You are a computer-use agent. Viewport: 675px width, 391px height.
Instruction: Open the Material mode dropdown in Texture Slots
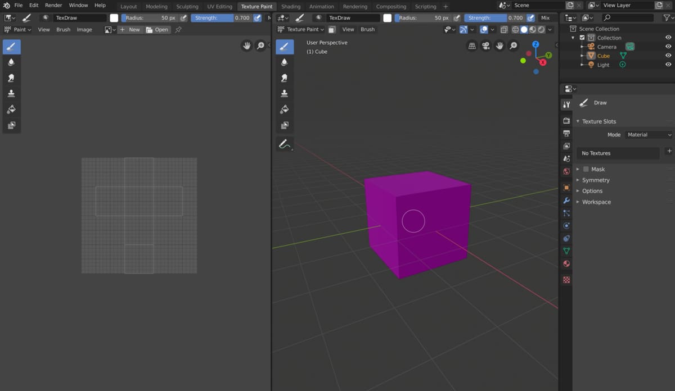(x=649, y=135)
